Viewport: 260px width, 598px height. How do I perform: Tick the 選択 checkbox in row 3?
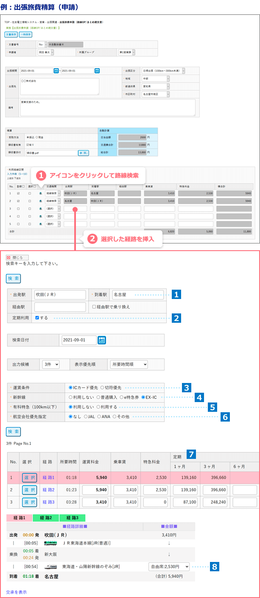(x=30, y=208)
